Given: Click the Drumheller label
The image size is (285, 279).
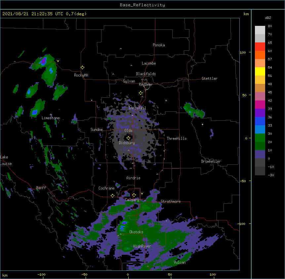Looking at the screenshot, I should click(211, 161).
